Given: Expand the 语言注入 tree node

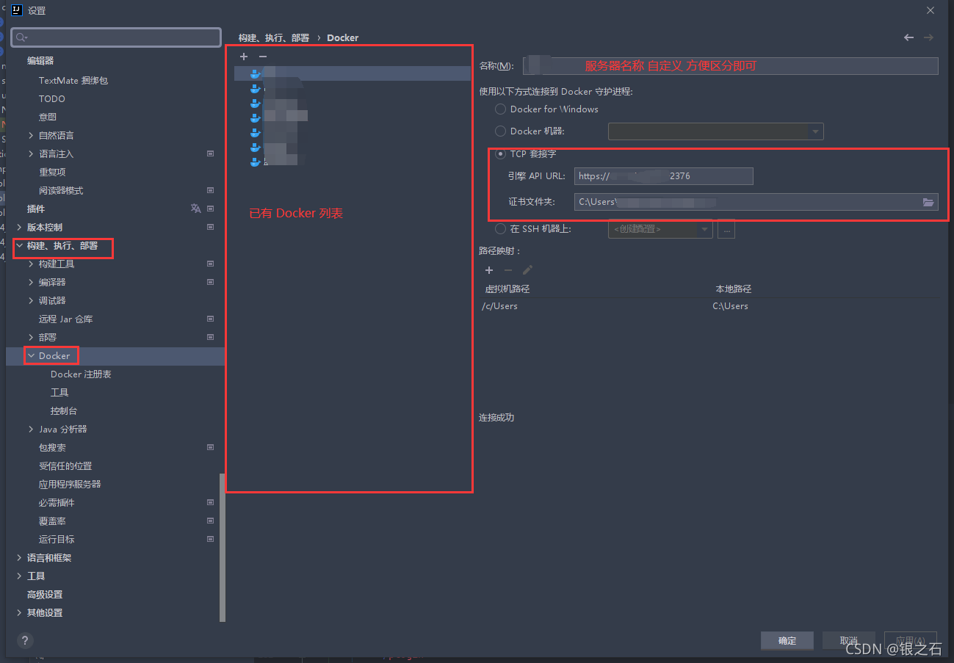Looking at the screenshot, I should 31,154.
